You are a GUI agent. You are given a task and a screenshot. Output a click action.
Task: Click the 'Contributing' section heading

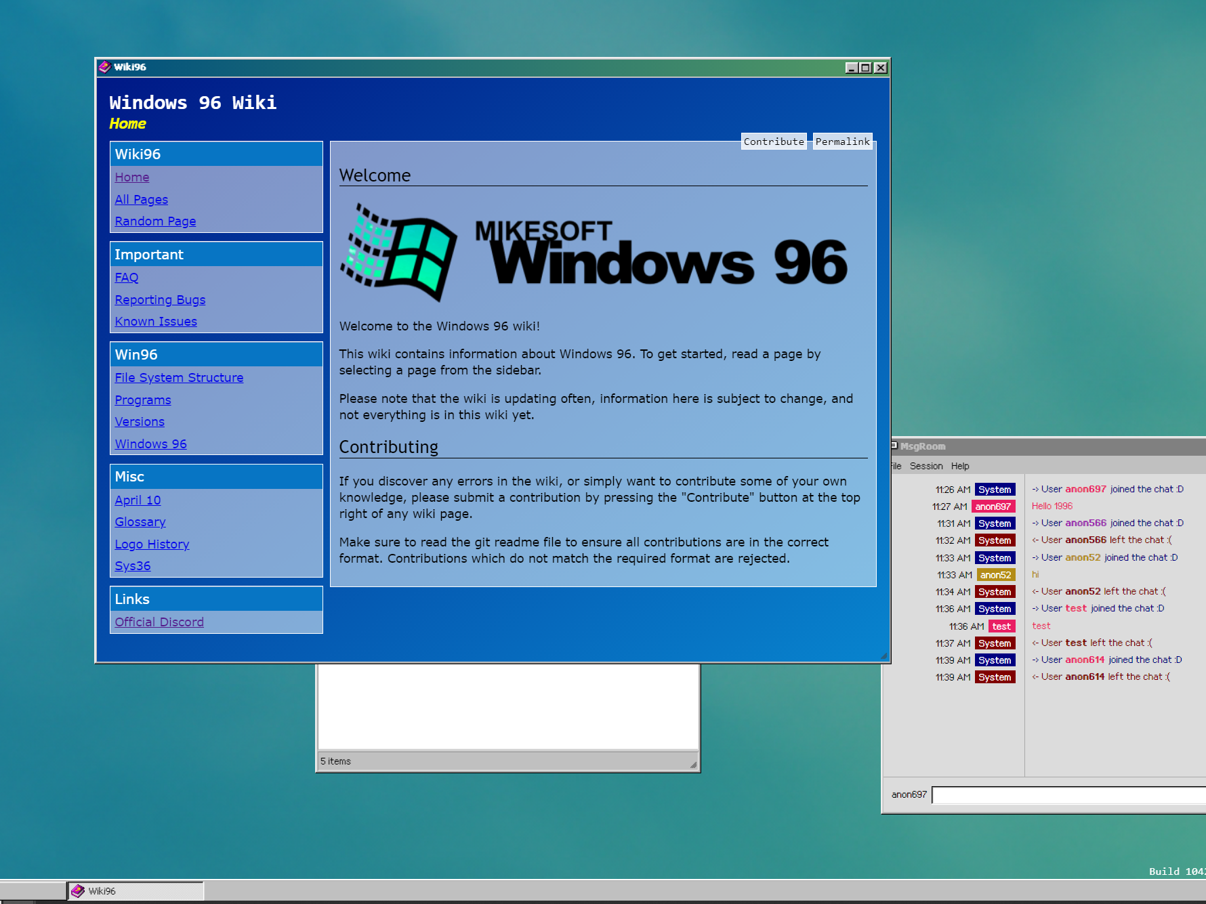(x=388, y=447)
